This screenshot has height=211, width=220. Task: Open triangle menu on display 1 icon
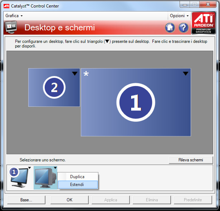point(29,168)
